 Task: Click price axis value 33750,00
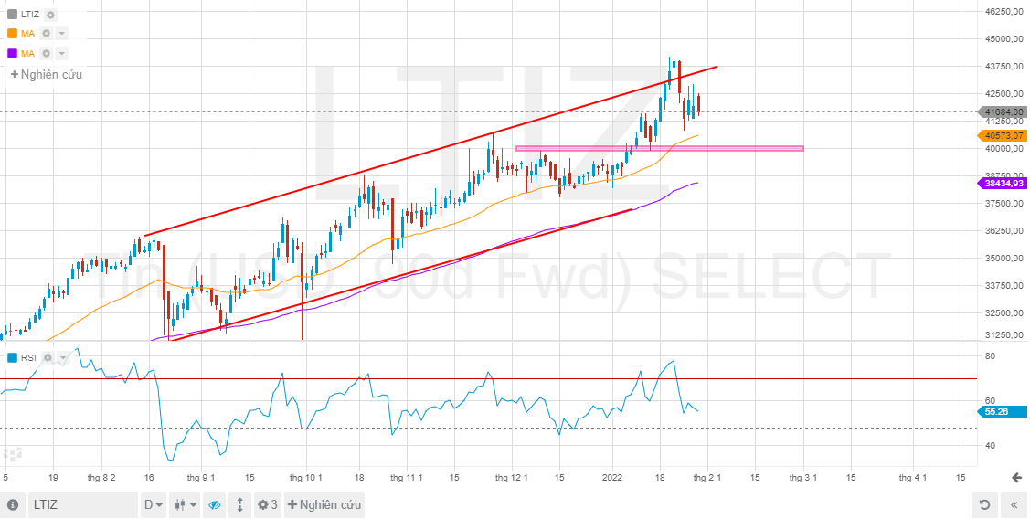click(x=1005, y=286)
